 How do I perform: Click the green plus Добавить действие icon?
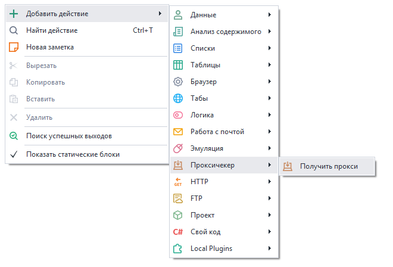pyautogui.click(x=14, y=14)
